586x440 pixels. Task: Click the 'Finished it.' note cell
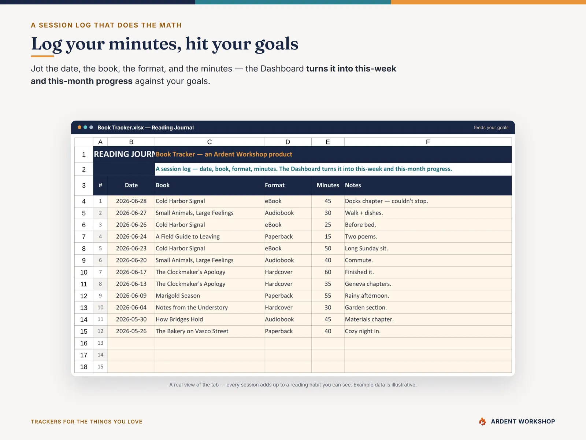(428, 272)
